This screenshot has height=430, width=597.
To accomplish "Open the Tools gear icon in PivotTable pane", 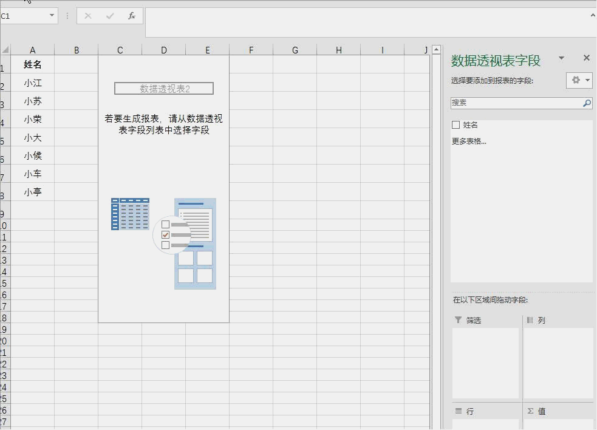I will [576, 80].
